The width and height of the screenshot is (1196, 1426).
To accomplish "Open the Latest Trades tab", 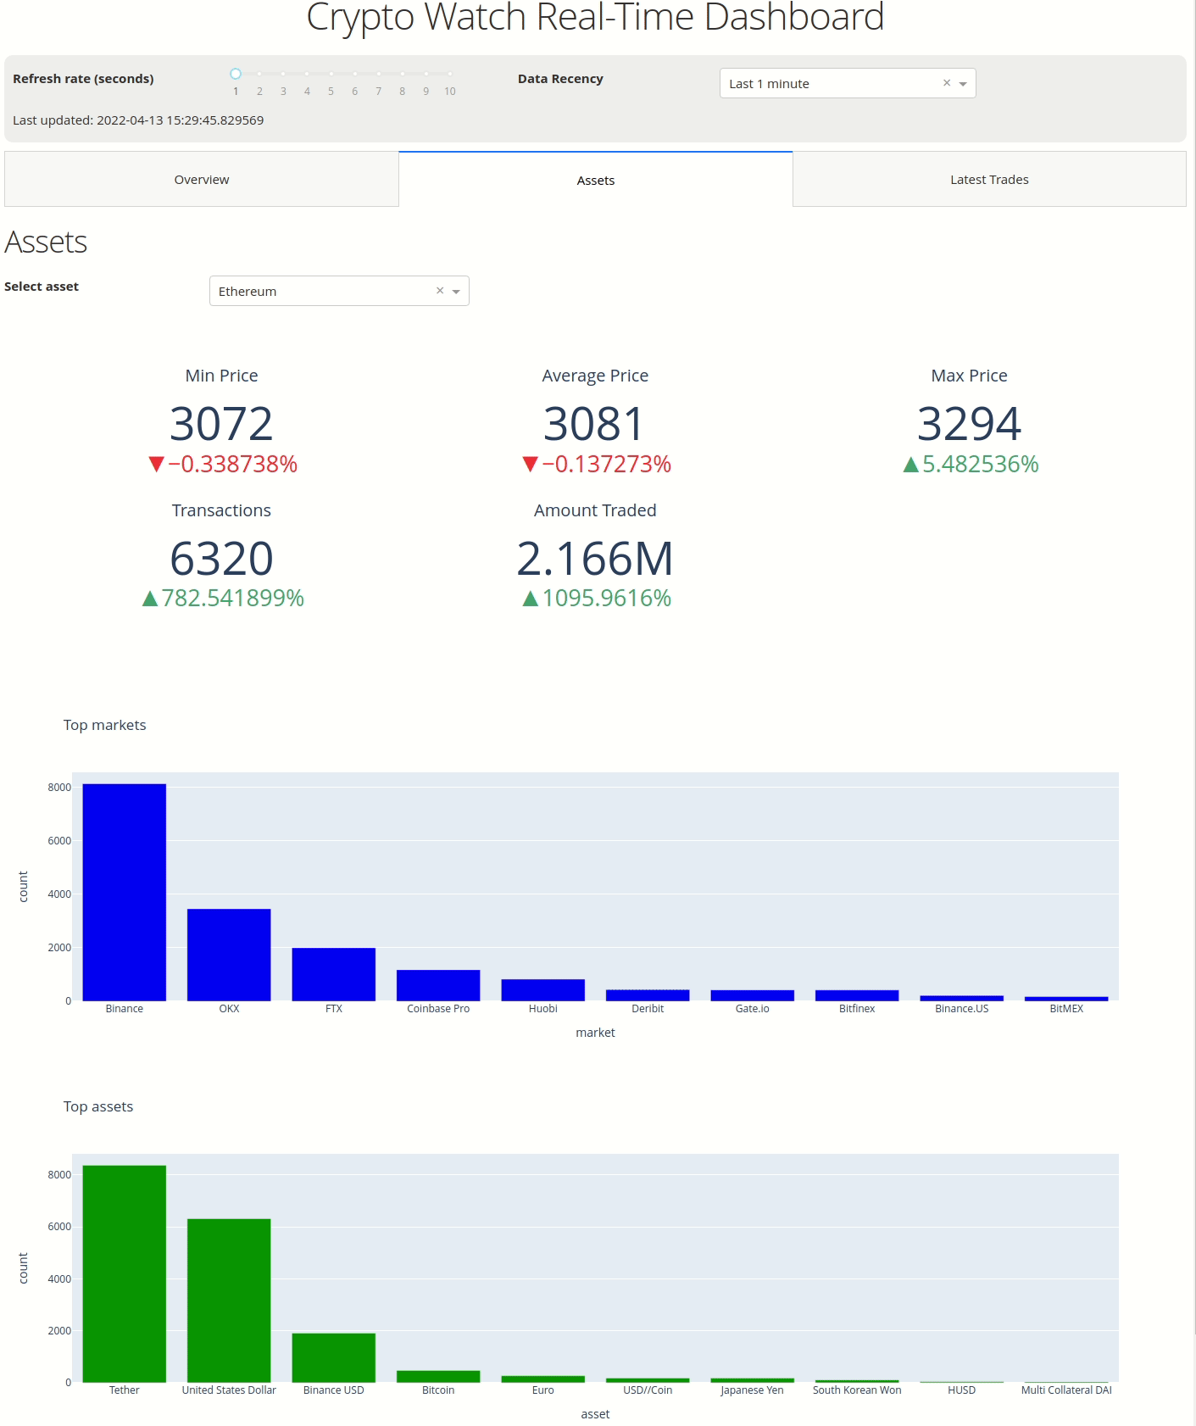I will point(988,180).
